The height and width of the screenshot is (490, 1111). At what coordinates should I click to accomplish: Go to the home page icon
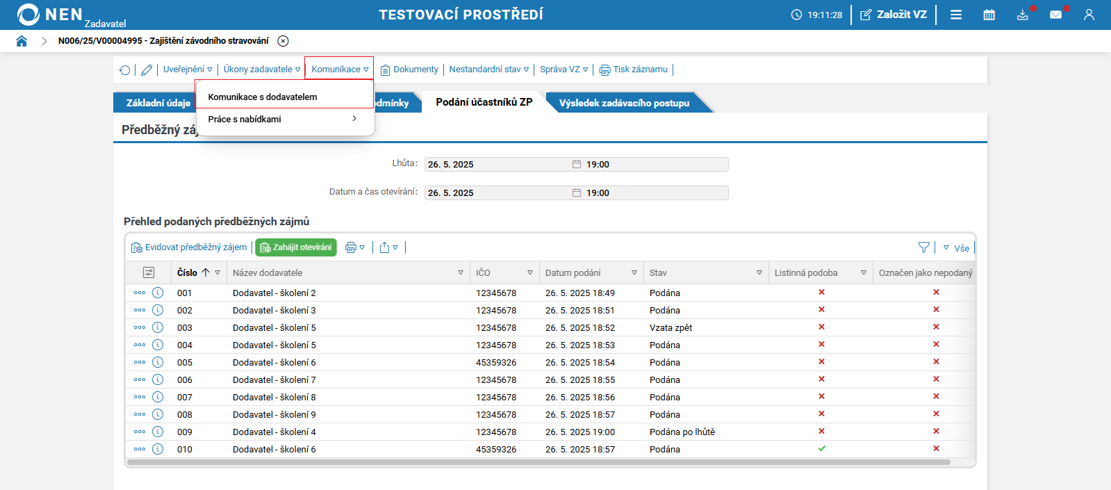[x=22, y=41]
